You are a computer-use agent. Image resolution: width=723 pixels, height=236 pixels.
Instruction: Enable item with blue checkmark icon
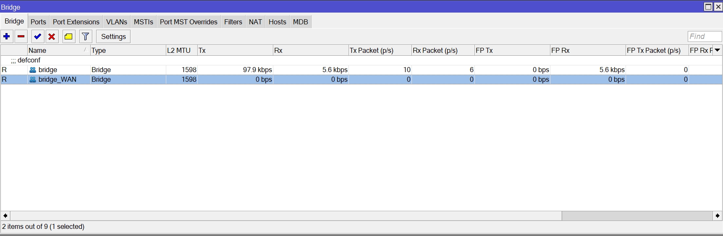pos(38,36)
